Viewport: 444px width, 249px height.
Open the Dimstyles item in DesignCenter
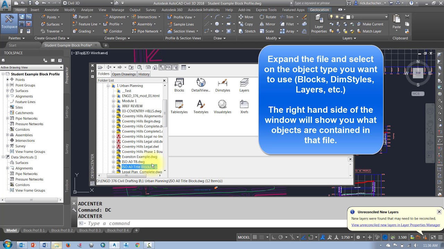pyautogui.click(x=222, y=85)
